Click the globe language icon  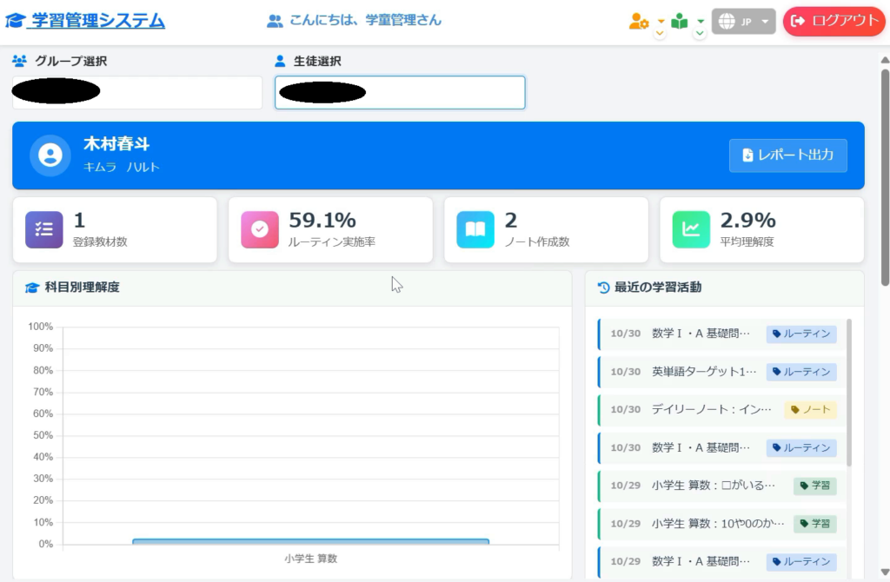pyautogui.click(x=727, y=22)
